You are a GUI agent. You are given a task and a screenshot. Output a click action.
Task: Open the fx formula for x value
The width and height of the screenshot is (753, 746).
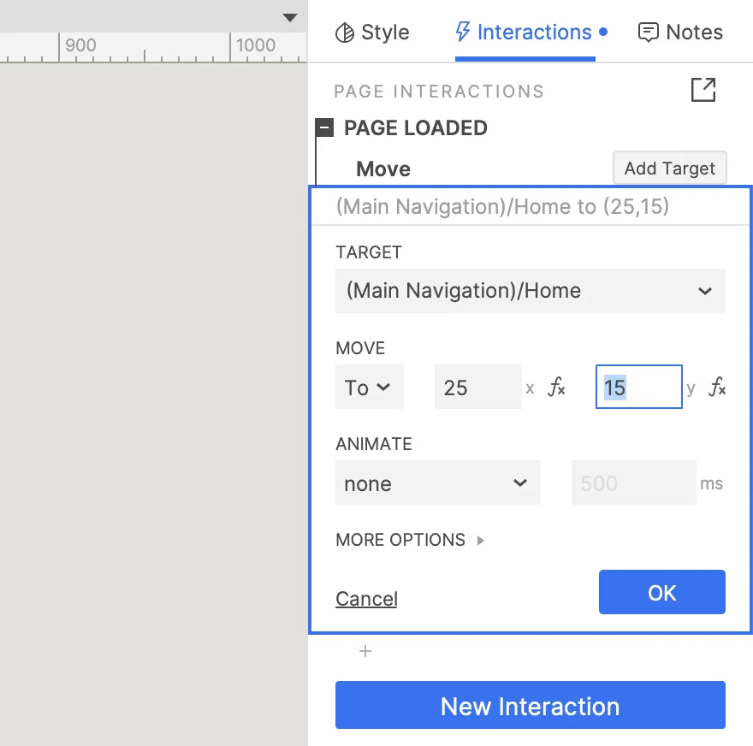(x=556, y=388)
